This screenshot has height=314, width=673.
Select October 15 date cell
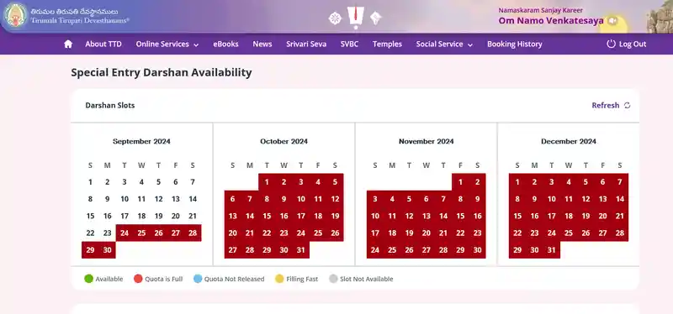tap(267, 216)
